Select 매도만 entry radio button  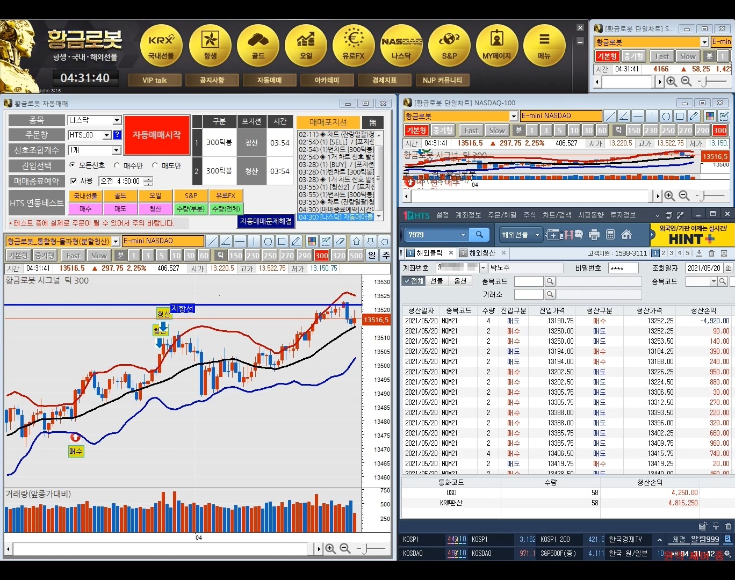(x=155, y=165)
